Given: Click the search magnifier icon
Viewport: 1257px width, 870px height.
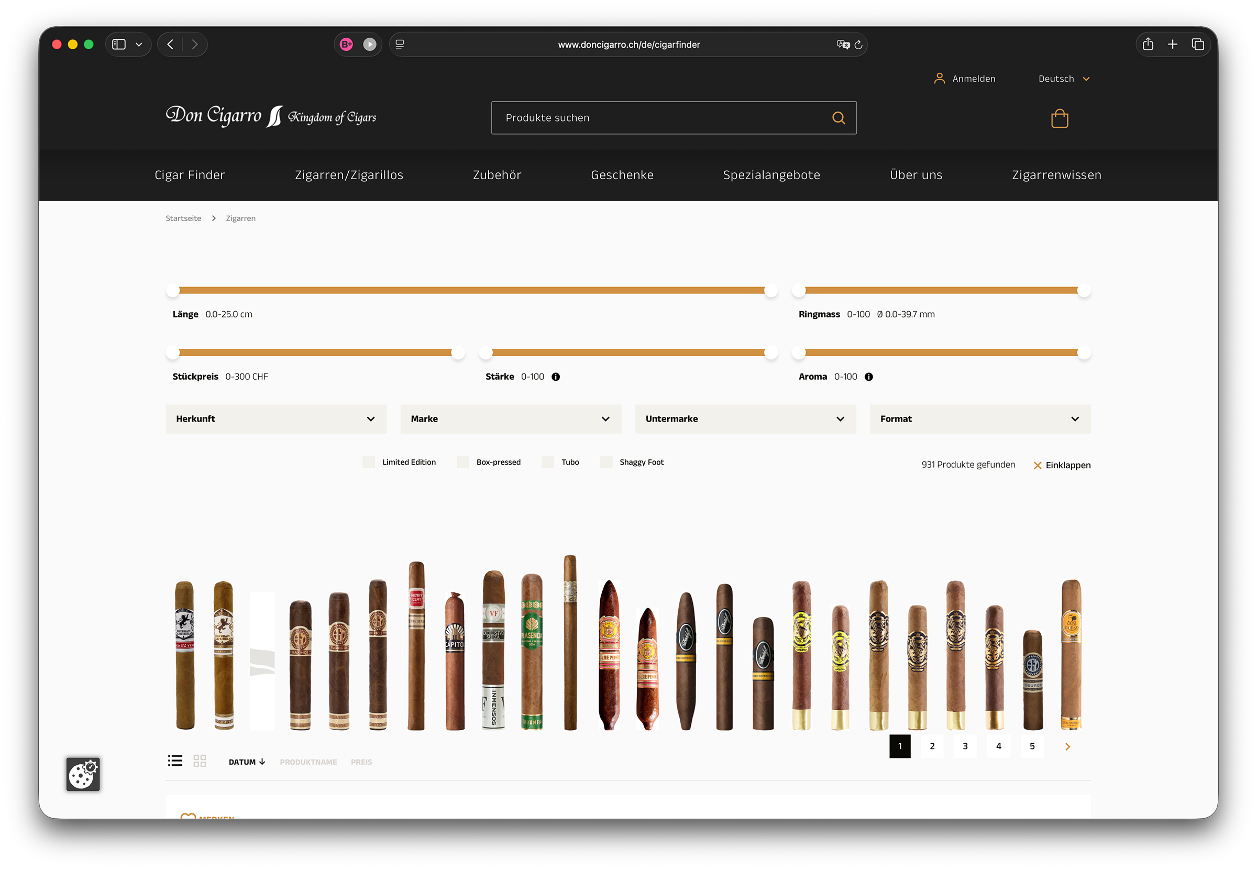Looking at the screenshot, I should (x=839, y=118).
